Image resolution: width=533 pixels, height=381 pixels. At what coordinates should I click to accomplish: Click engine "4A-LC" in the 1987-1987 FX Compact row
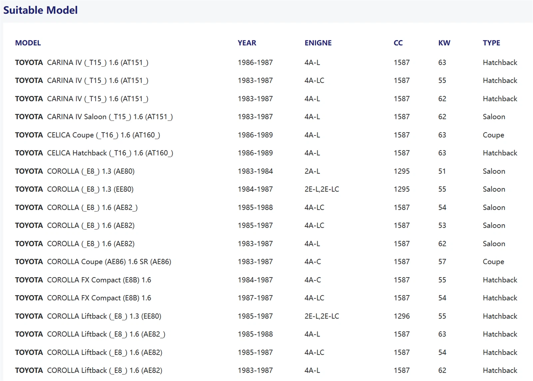314,298
